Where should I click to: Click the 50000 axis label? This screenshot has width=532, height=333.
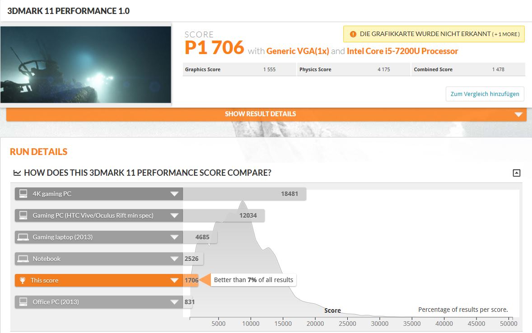tap(509, 324)
